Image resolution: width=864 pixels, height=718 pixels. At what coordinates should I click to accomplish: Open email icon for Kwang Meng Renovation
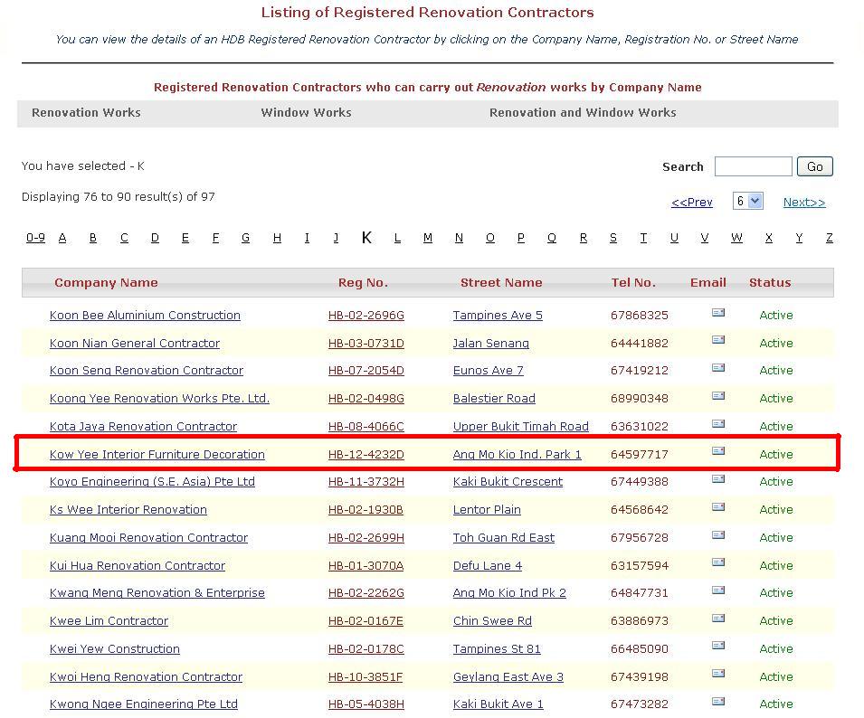coord(718,590)
